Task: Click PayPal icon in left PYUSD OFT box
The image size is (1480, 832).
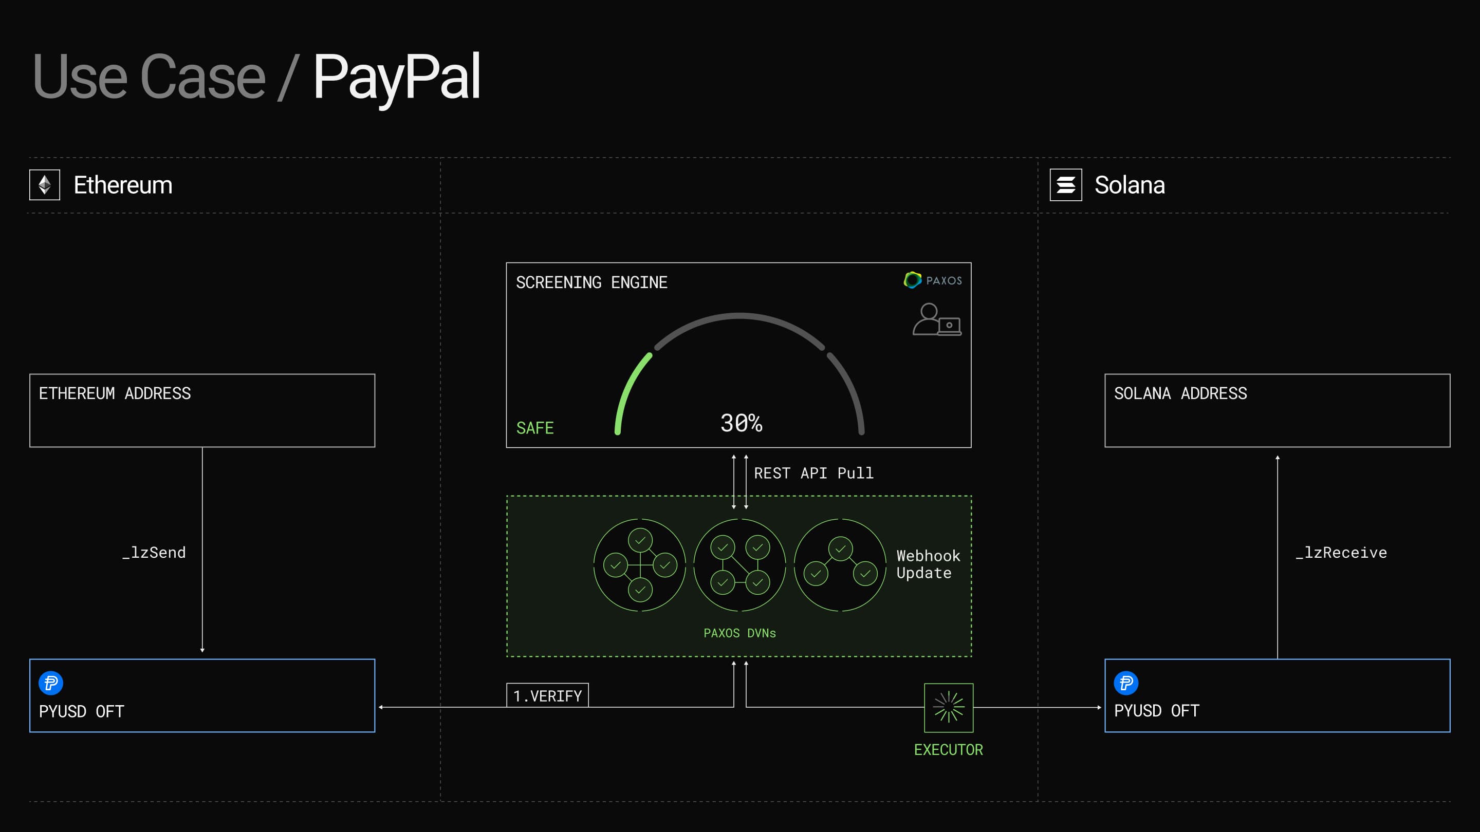Action: point(50,683)
